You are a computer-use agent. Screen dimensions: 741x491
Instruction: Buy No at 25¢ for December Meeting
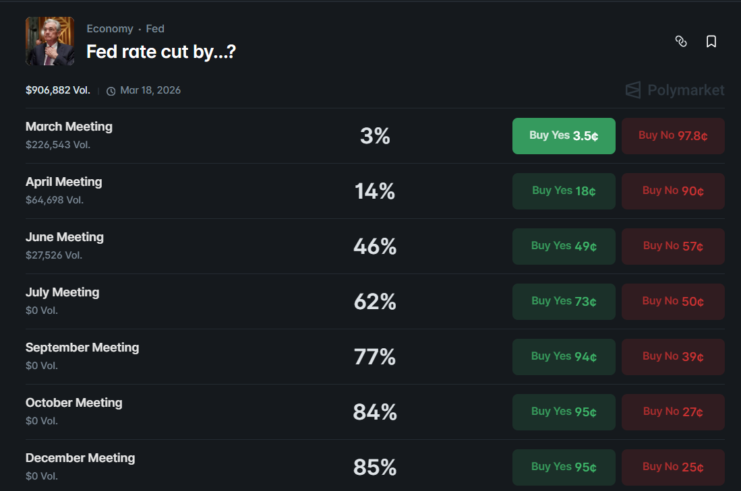[673, 467]
